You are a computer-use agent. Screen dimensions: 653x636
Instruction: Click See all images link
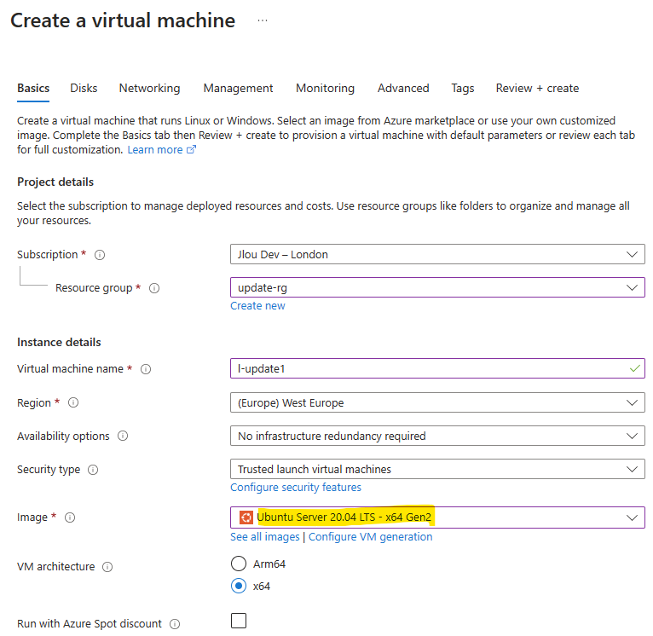coord(265,537)
